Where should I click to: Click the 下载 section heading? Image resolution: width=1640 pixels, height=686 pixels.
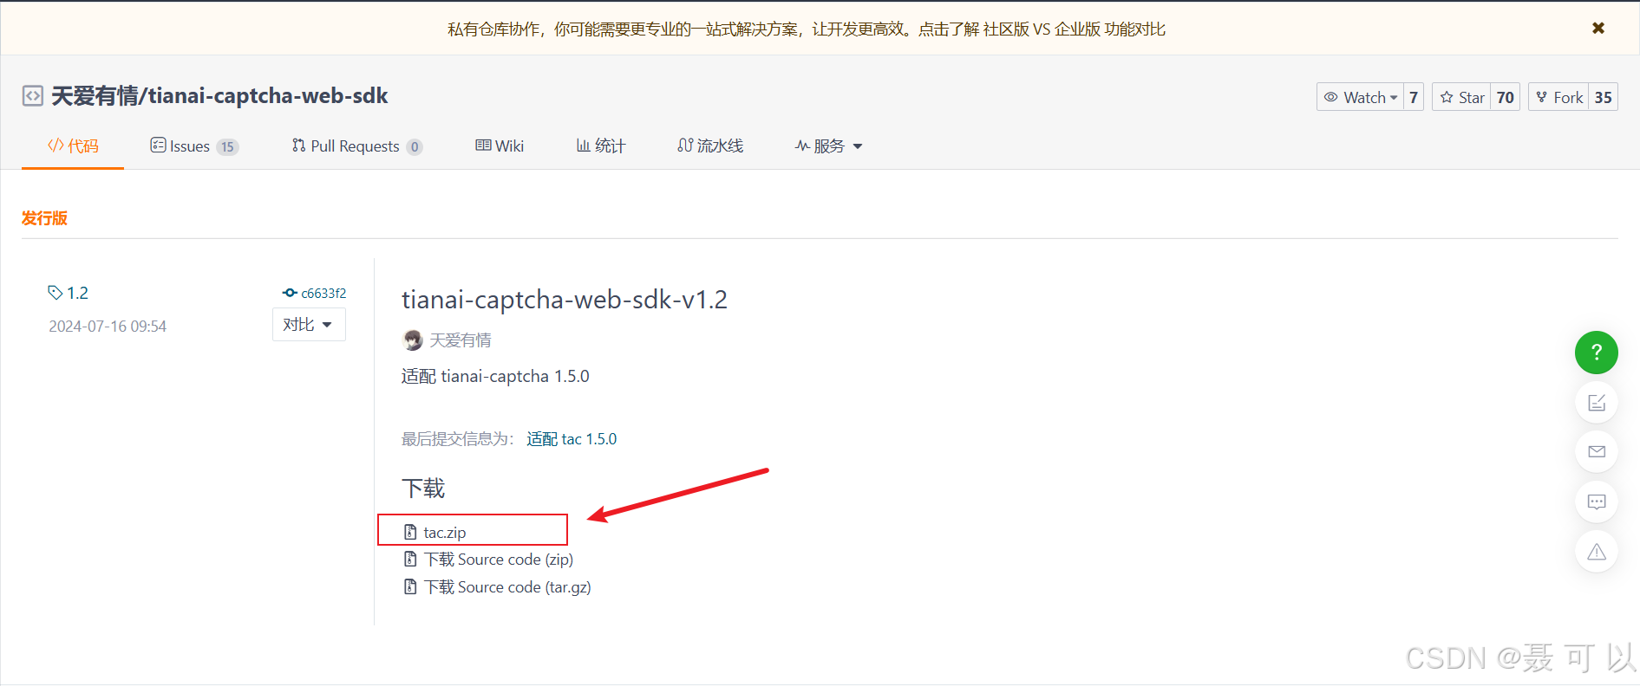(423, 489)
